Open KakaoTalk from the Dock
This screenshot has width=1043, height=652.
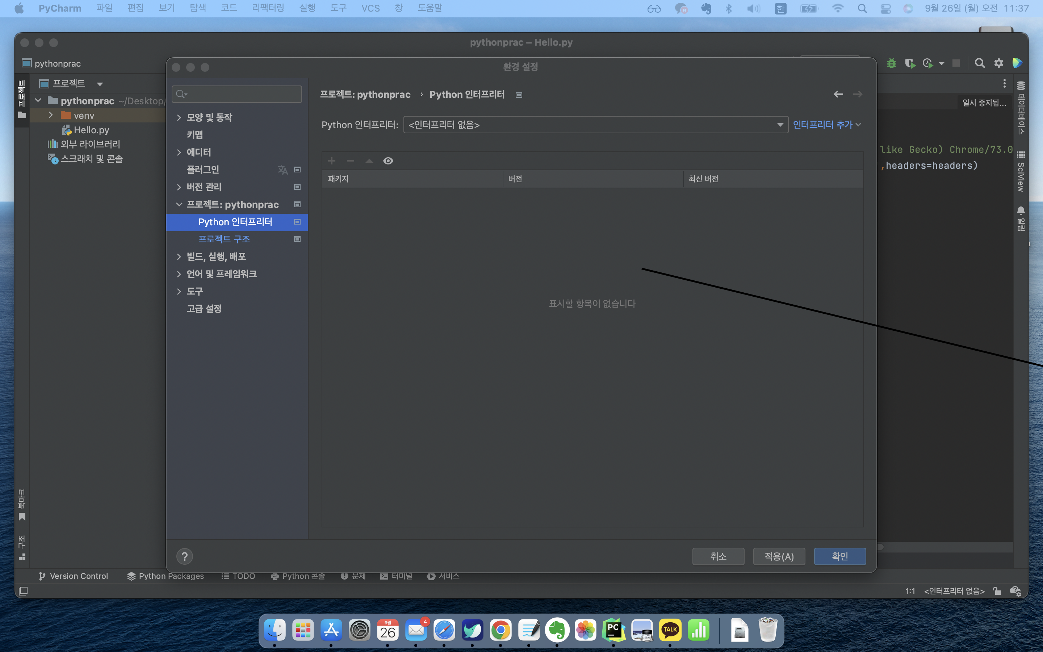pyautogui.click(x=670, y=630)
